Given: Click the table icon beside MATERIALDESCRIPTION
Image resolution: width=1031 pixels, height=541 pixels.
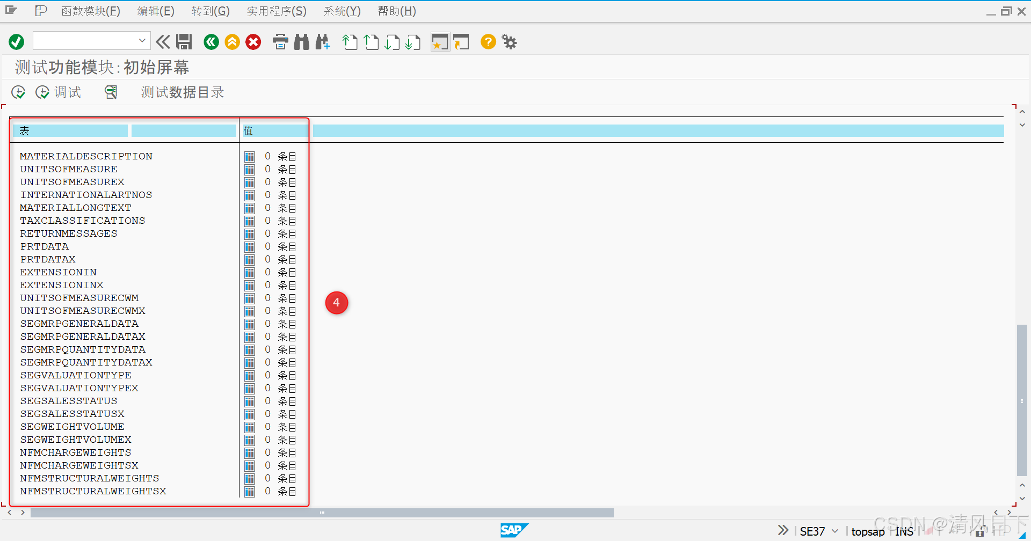Looking at the screenshot, I should [249, 156].
